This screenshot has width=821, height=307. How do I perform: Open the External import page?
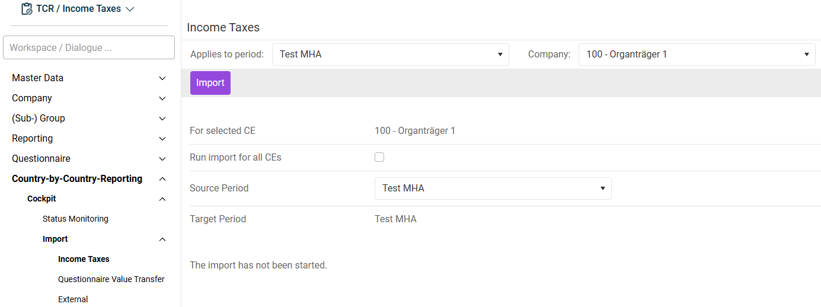[73, 299]
